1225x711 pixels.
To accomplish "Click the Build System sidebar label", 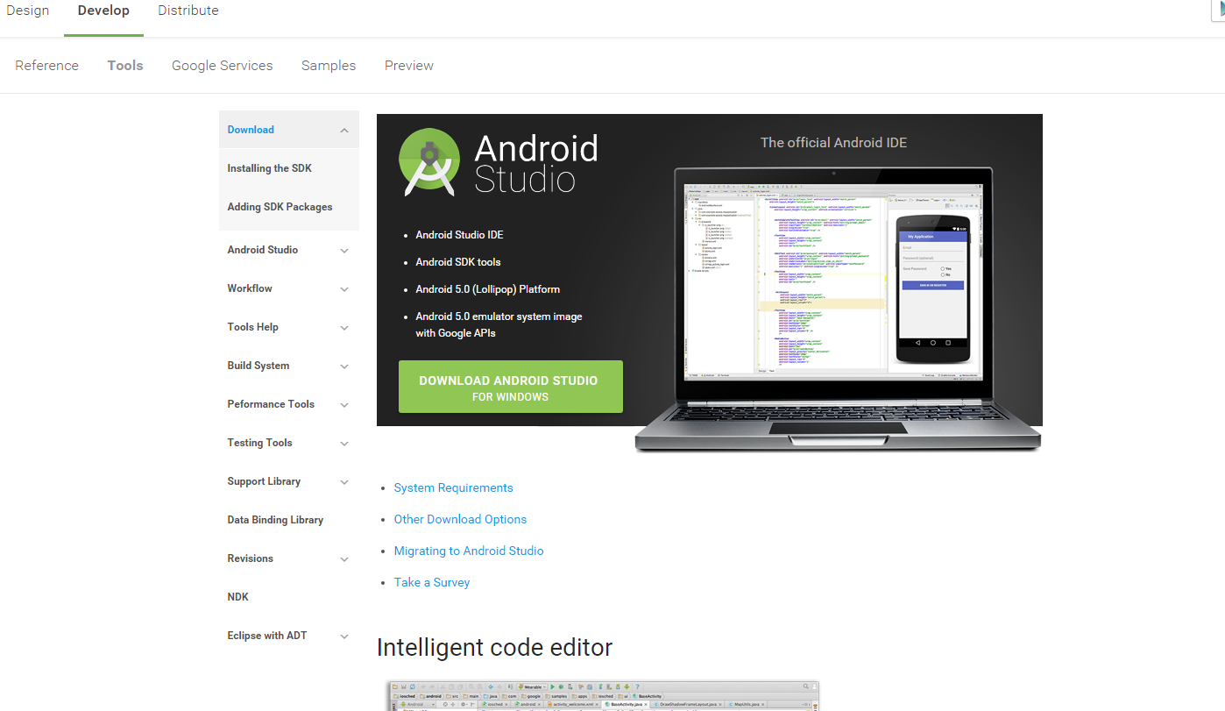I will coord(258,366).
